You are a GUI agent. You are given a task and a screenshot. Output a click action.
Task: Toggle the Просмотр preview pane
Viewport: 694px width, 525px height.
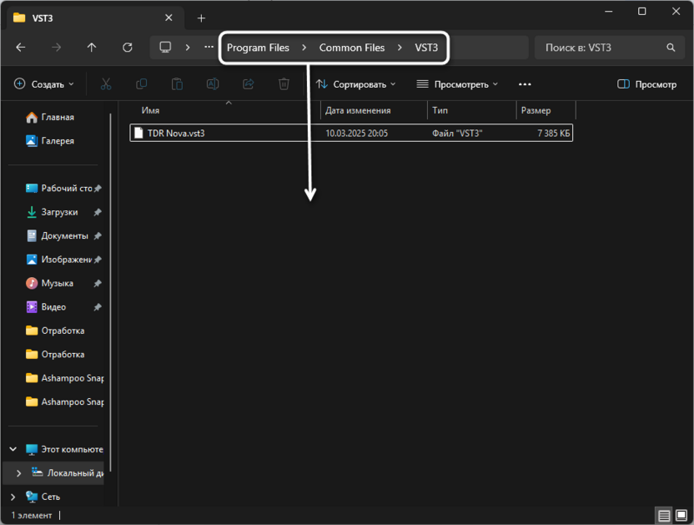[x=646, y=84]
